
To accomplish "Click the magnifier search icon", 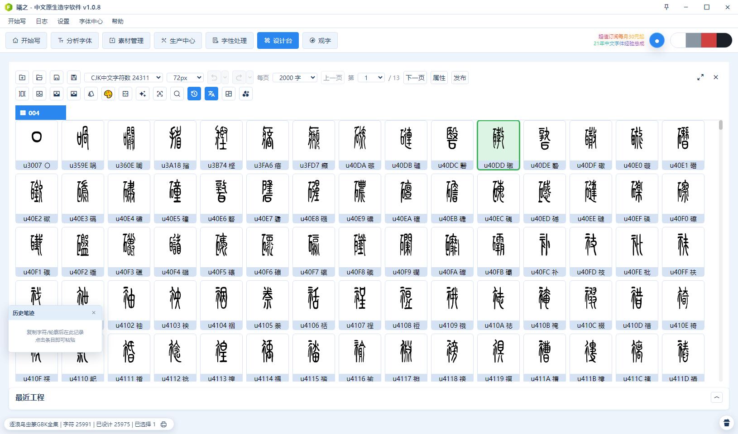I will 177,94.
